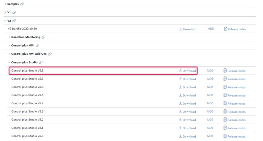Image resolution: width=263 pixels, height=141 pixels.
Task: Select Control plus Studio V5.6 row text
Action: 27,87
